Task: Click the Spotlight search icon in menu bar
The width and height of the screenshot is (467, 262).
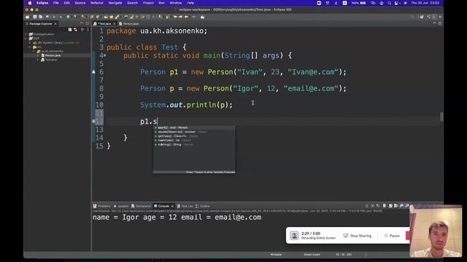Action: click(x=389, y=3)
